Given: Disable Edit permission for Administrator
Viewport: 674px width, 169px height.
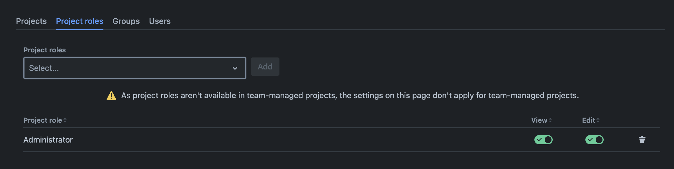Looking at the screenshot, I should (x=594, y=140).
